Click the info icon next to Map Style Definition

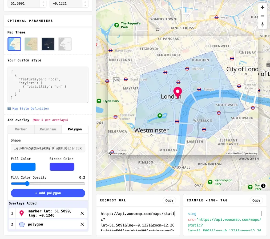pyautogui.click(x=9, y=108)
